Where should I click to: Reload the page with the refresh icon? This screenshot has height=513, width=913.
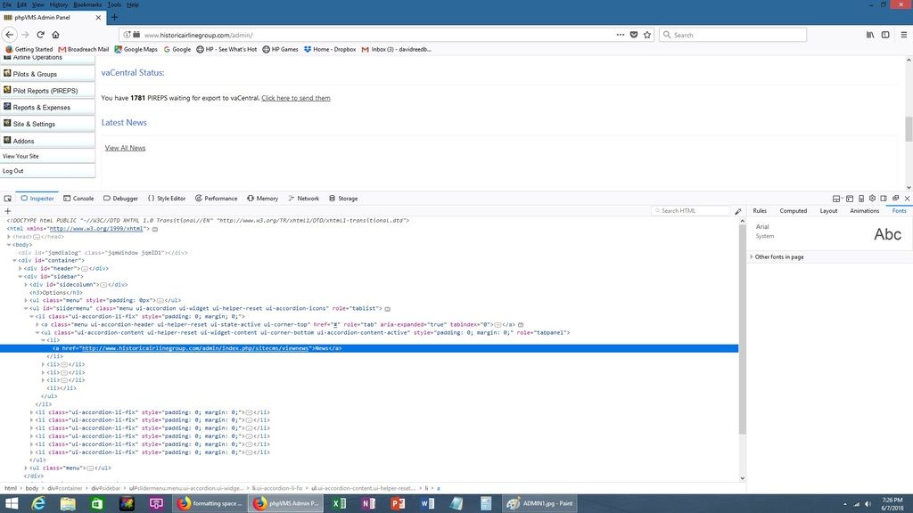[40, 35]
